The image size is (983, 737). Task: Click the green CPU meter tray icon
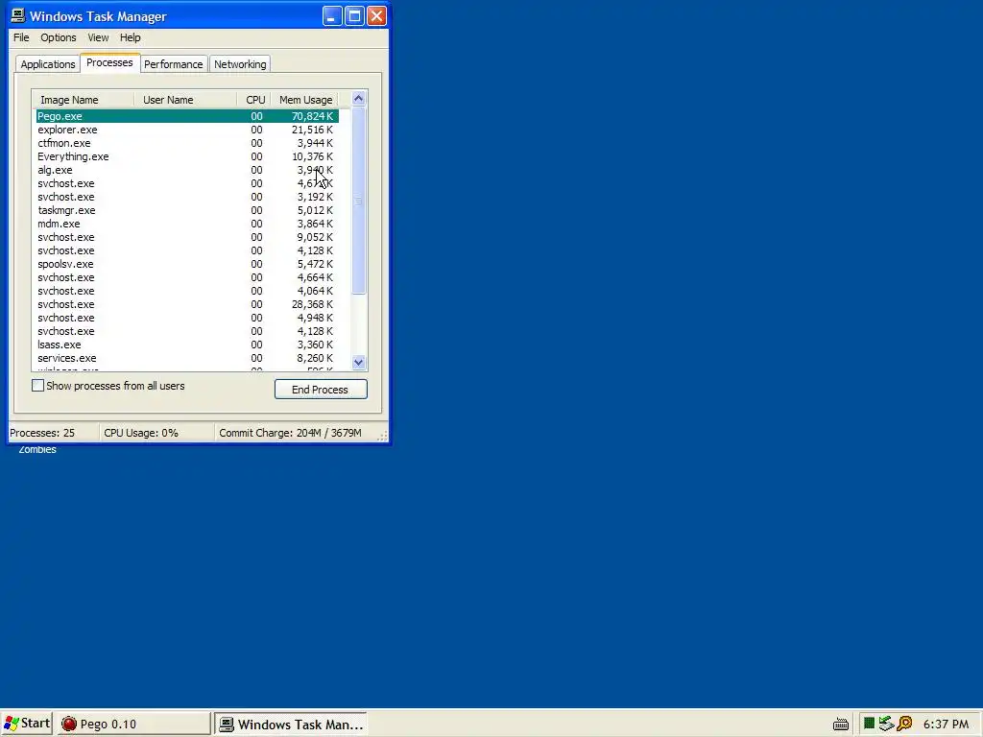(x=869, y=724)
